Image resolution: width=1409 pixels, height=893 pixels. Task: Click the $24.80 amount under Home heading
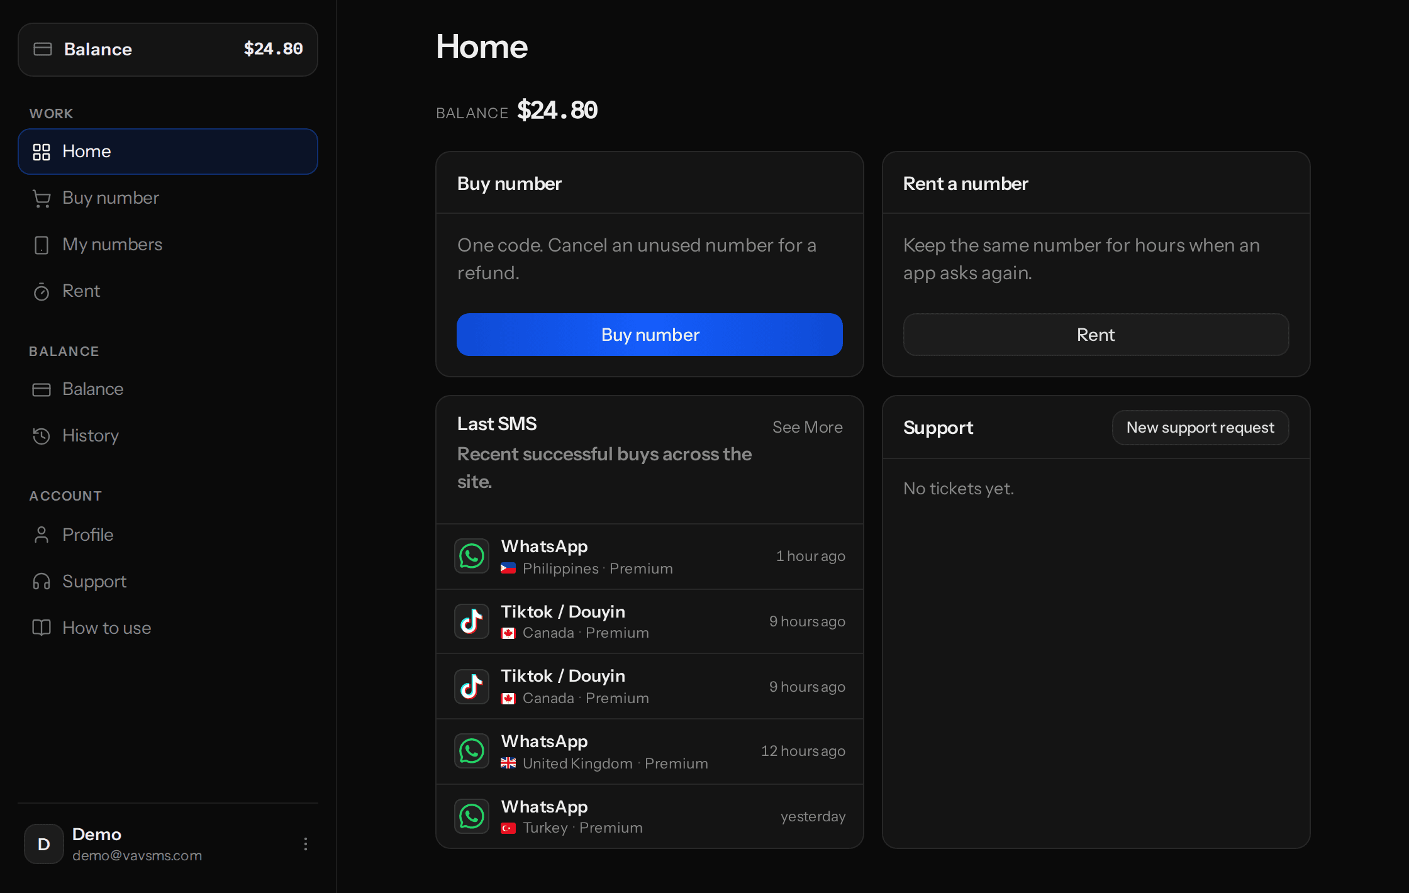tap(557, 111)
